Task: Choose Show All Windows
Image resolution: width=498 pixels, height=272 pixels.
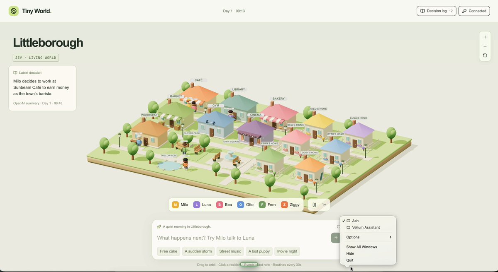Action: [x=368, y=247]
